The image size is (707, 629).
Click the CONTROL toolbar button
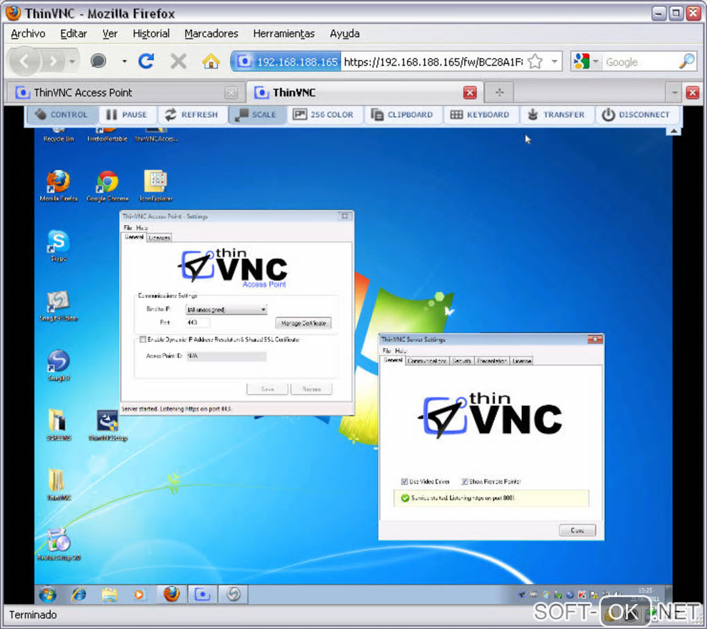tap(62, 115)
